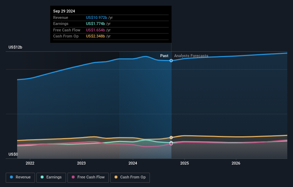The height and width of the screenshot is (187, 293).
Task: Click the Free Cash Flow row label in tooltip
Action: click(x=67, y=30)
